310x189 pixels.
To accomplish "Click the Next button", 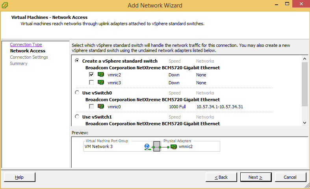I will coord(255,177).
